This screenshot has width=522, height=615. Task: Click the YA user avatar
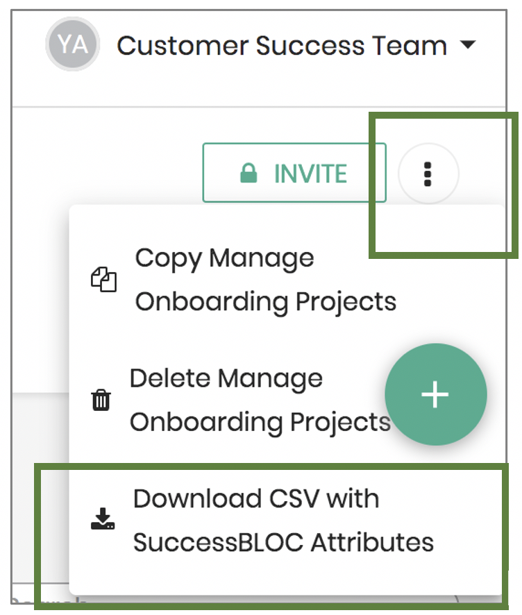73,44
